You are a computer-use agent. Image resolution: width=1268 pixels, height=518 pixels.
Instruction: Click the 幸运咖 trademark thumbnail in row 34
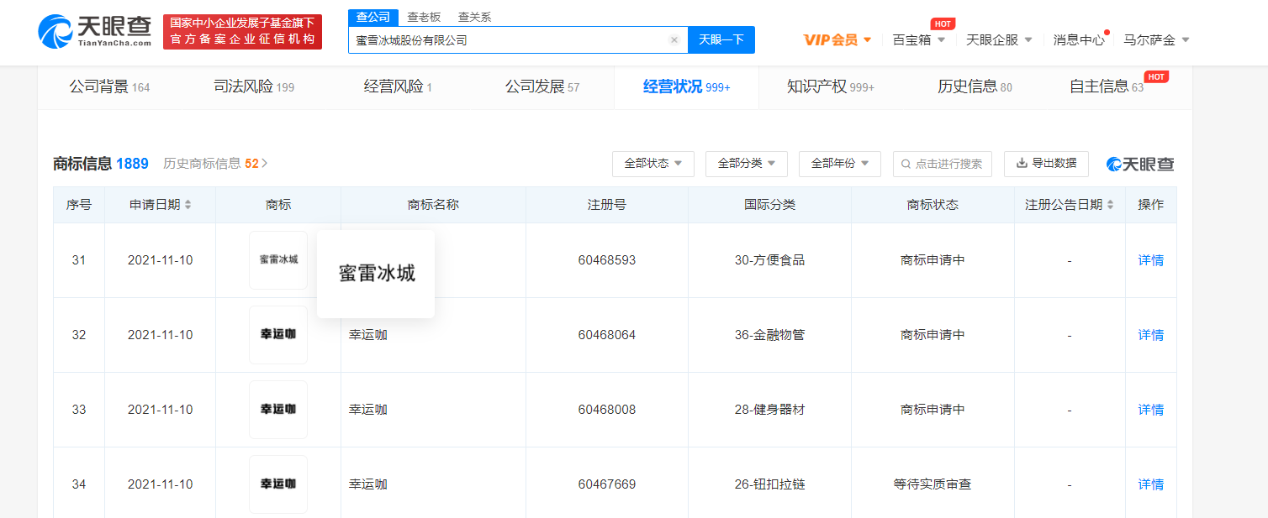pyautogui.click(x=278, y=484)
